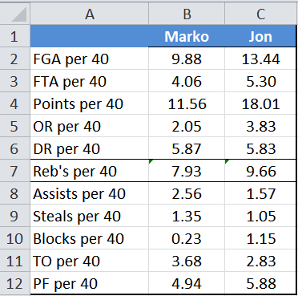Select Marko's Points per 40 value 11.56

tap(187, 103)
